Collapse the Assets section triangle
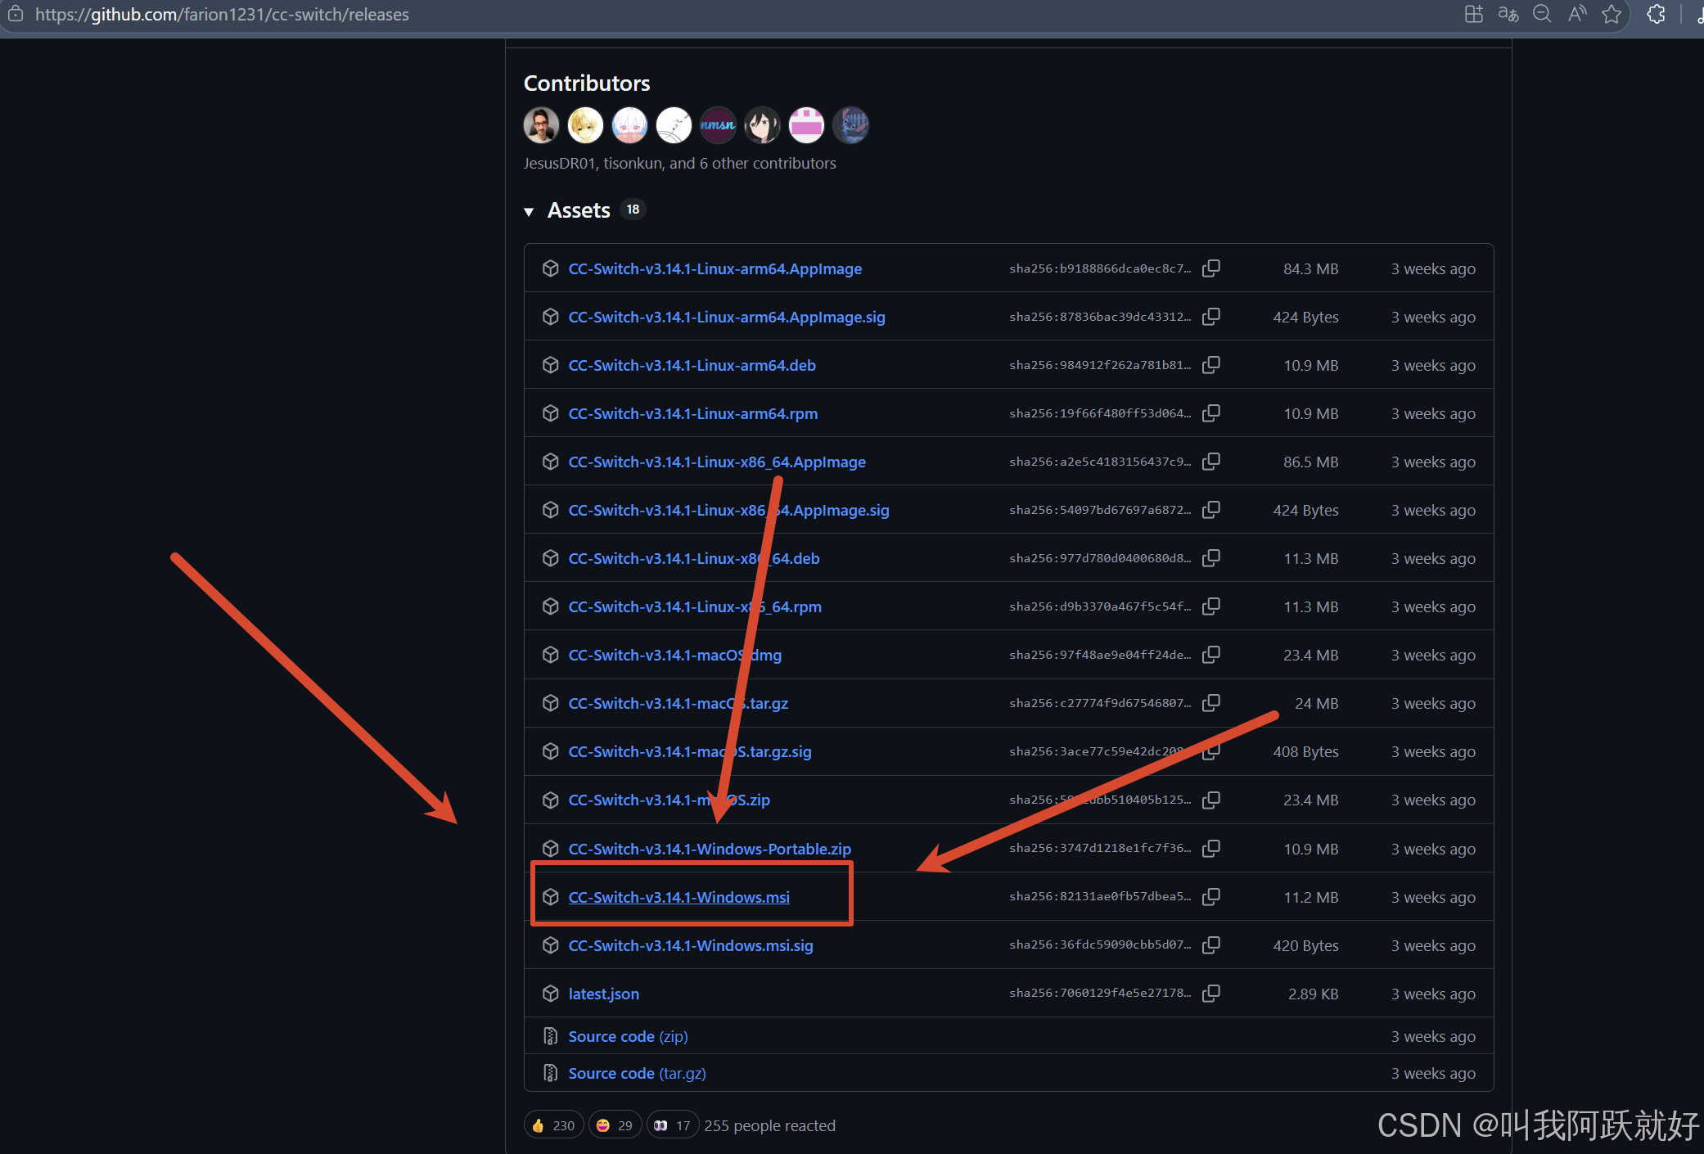 (529, 211)
